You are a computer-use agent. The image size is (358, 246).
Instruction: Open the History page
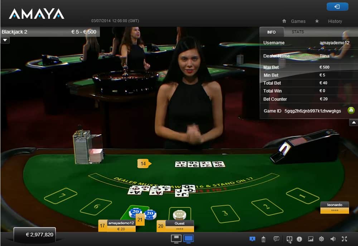pyautogui.click(x=335, y=21)
